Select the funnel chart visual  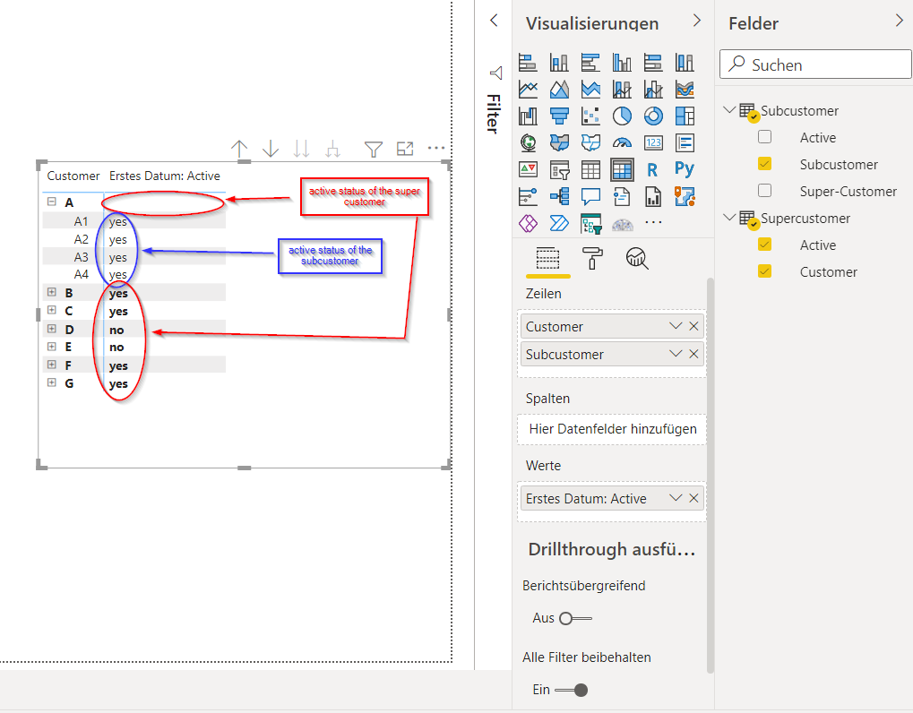point(559,116)
